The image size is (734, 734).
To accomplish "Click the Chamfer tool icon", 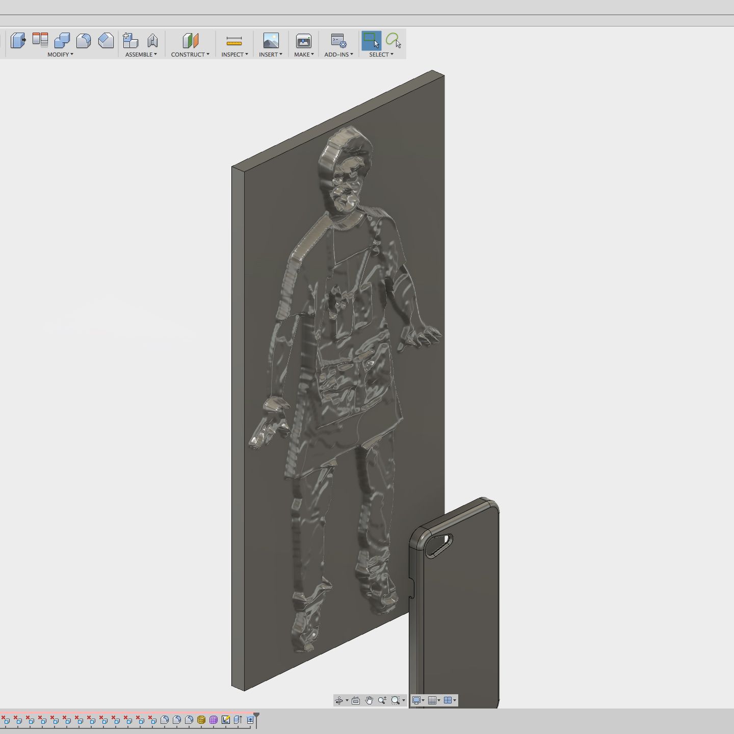I will (106, 40).
